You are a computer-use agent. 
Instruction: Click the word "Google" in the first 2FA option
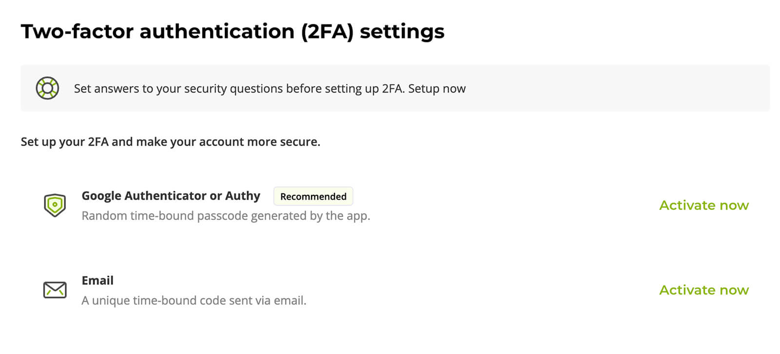tap(101, 196)
